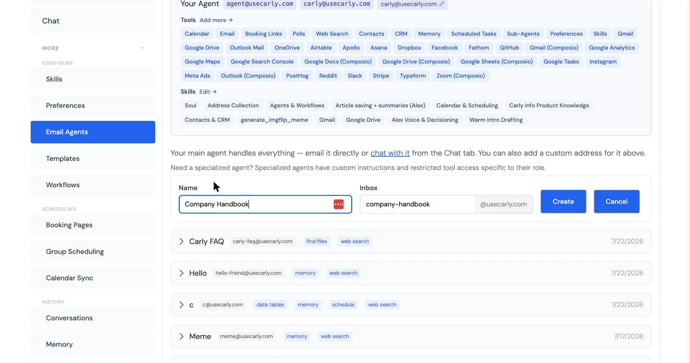
Task: Click the Address Collection skill tag
Action: 233,105
